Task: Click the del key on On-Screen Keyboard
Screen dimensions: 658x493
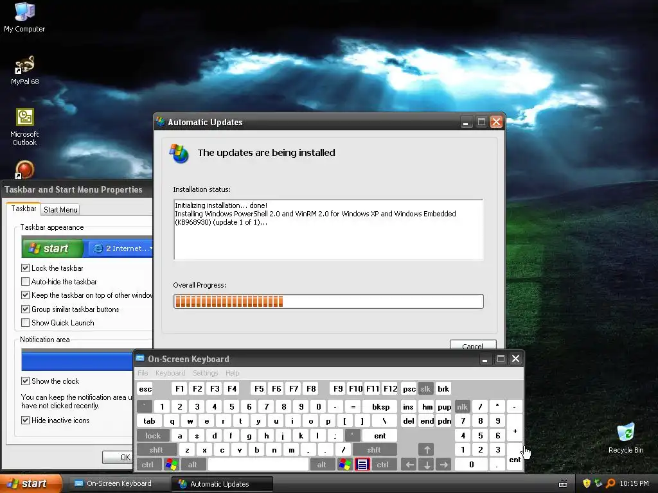Action: tap(409, 421)
